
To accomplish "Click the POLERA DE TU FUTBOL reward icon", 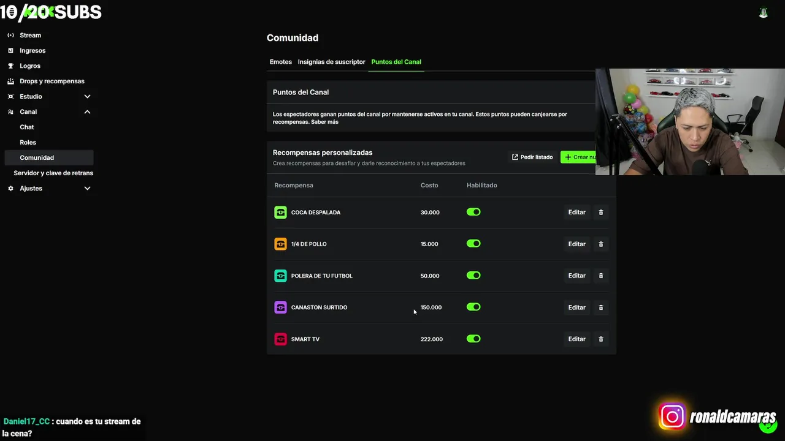I will tap(280, 276).
